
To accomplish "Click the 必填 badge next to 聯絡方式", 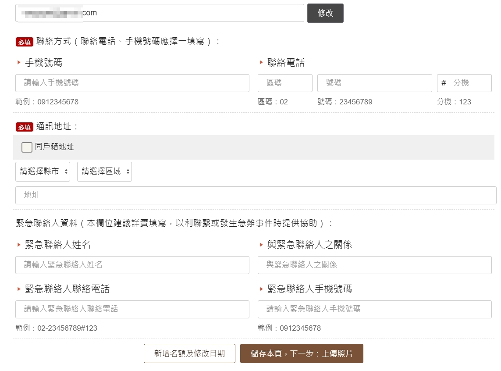I will 25,42.
